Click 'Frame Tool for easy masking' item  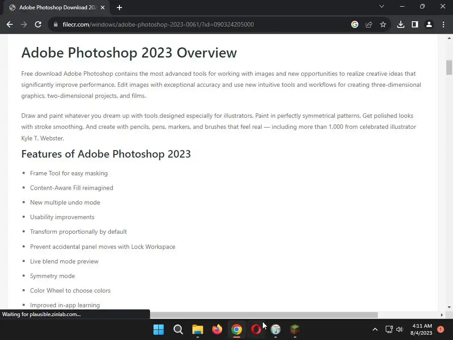[x=69, y=173]
